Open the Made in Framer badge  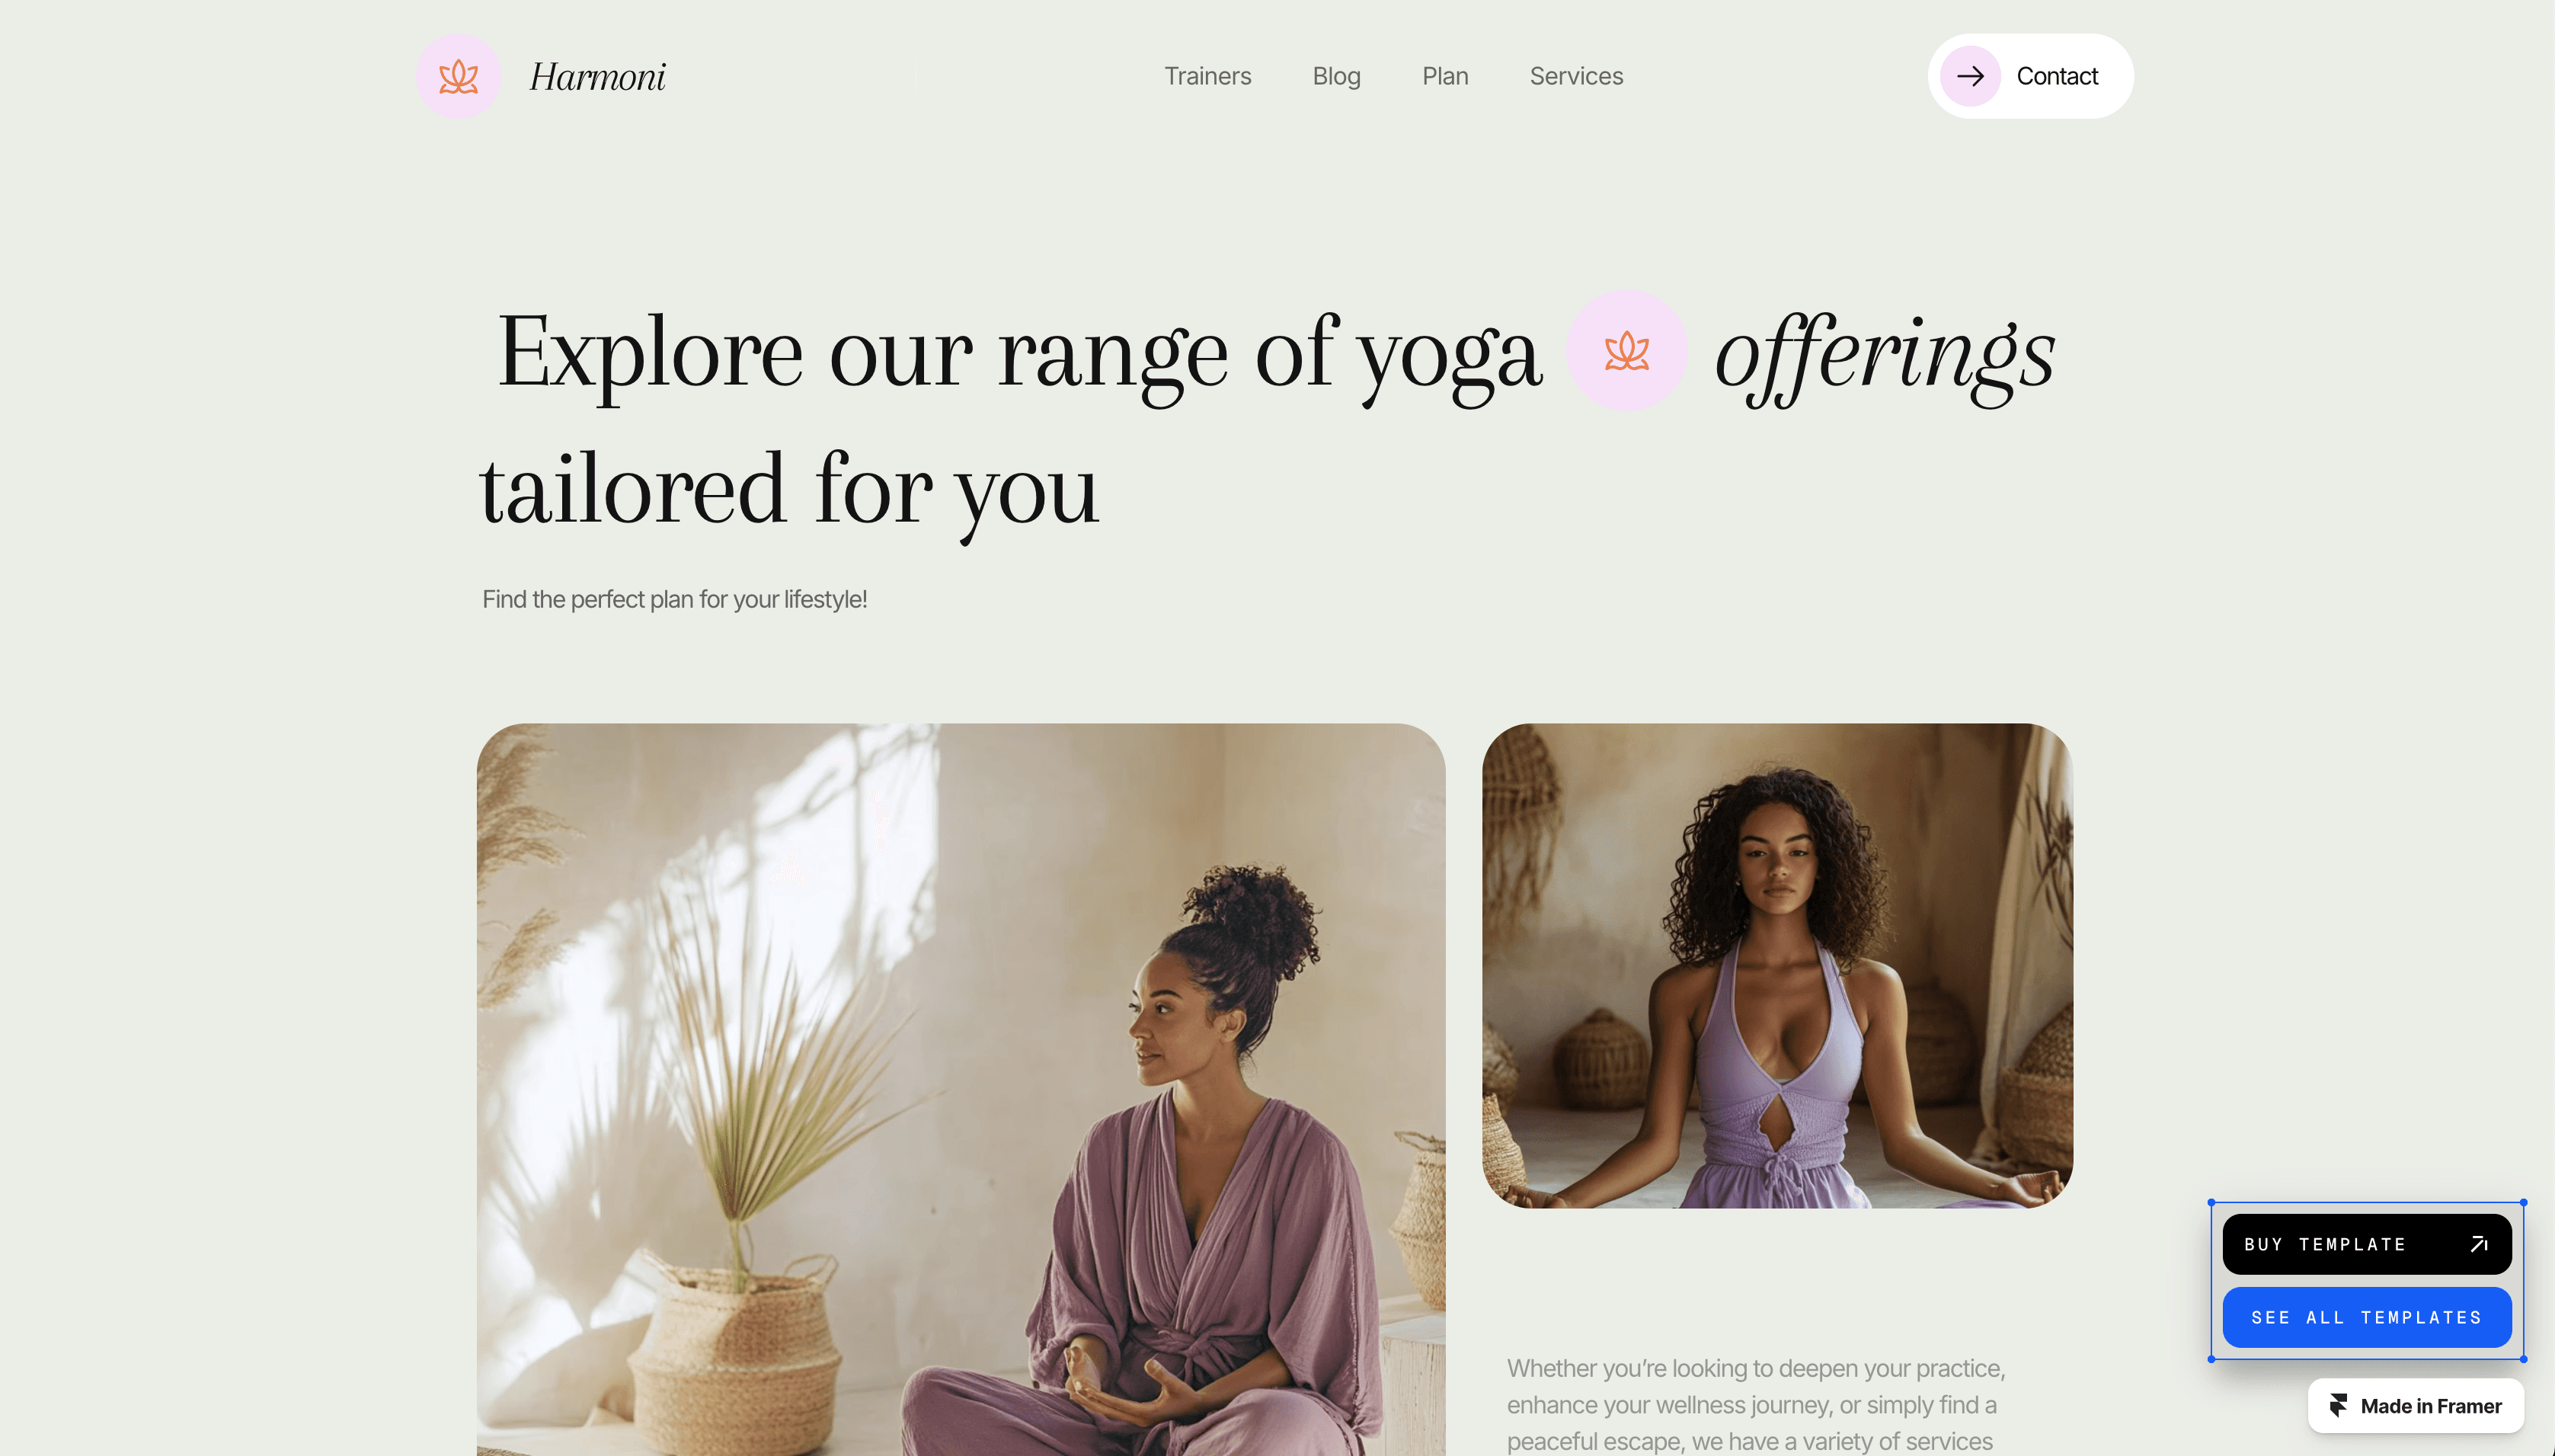coord(2415,1405)
